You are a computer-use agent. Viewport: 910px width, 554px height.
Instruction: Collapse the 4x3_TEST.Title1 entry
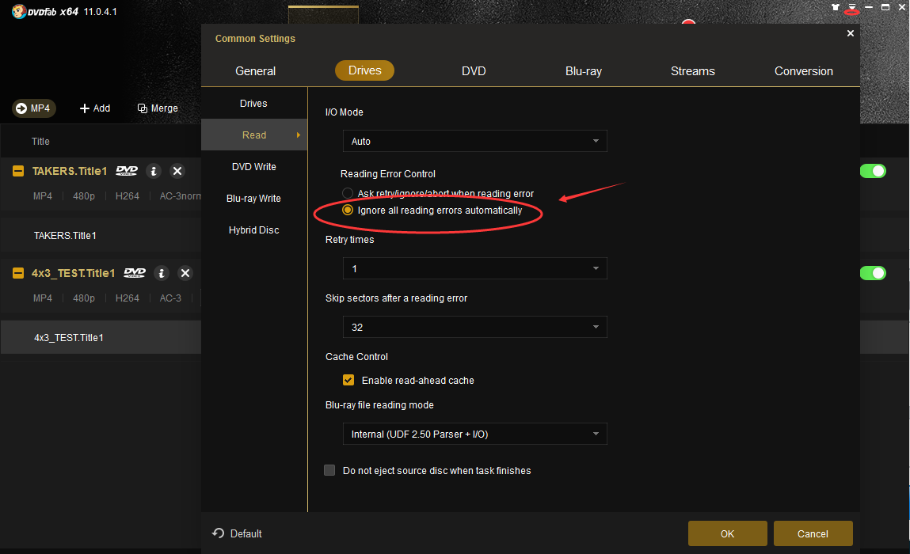coord(18,273)
